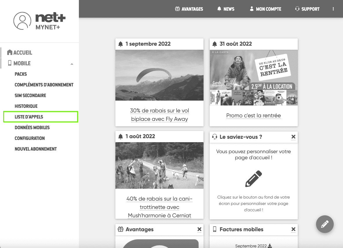Open Données mobiles in sidebar

tap(32, 127)
